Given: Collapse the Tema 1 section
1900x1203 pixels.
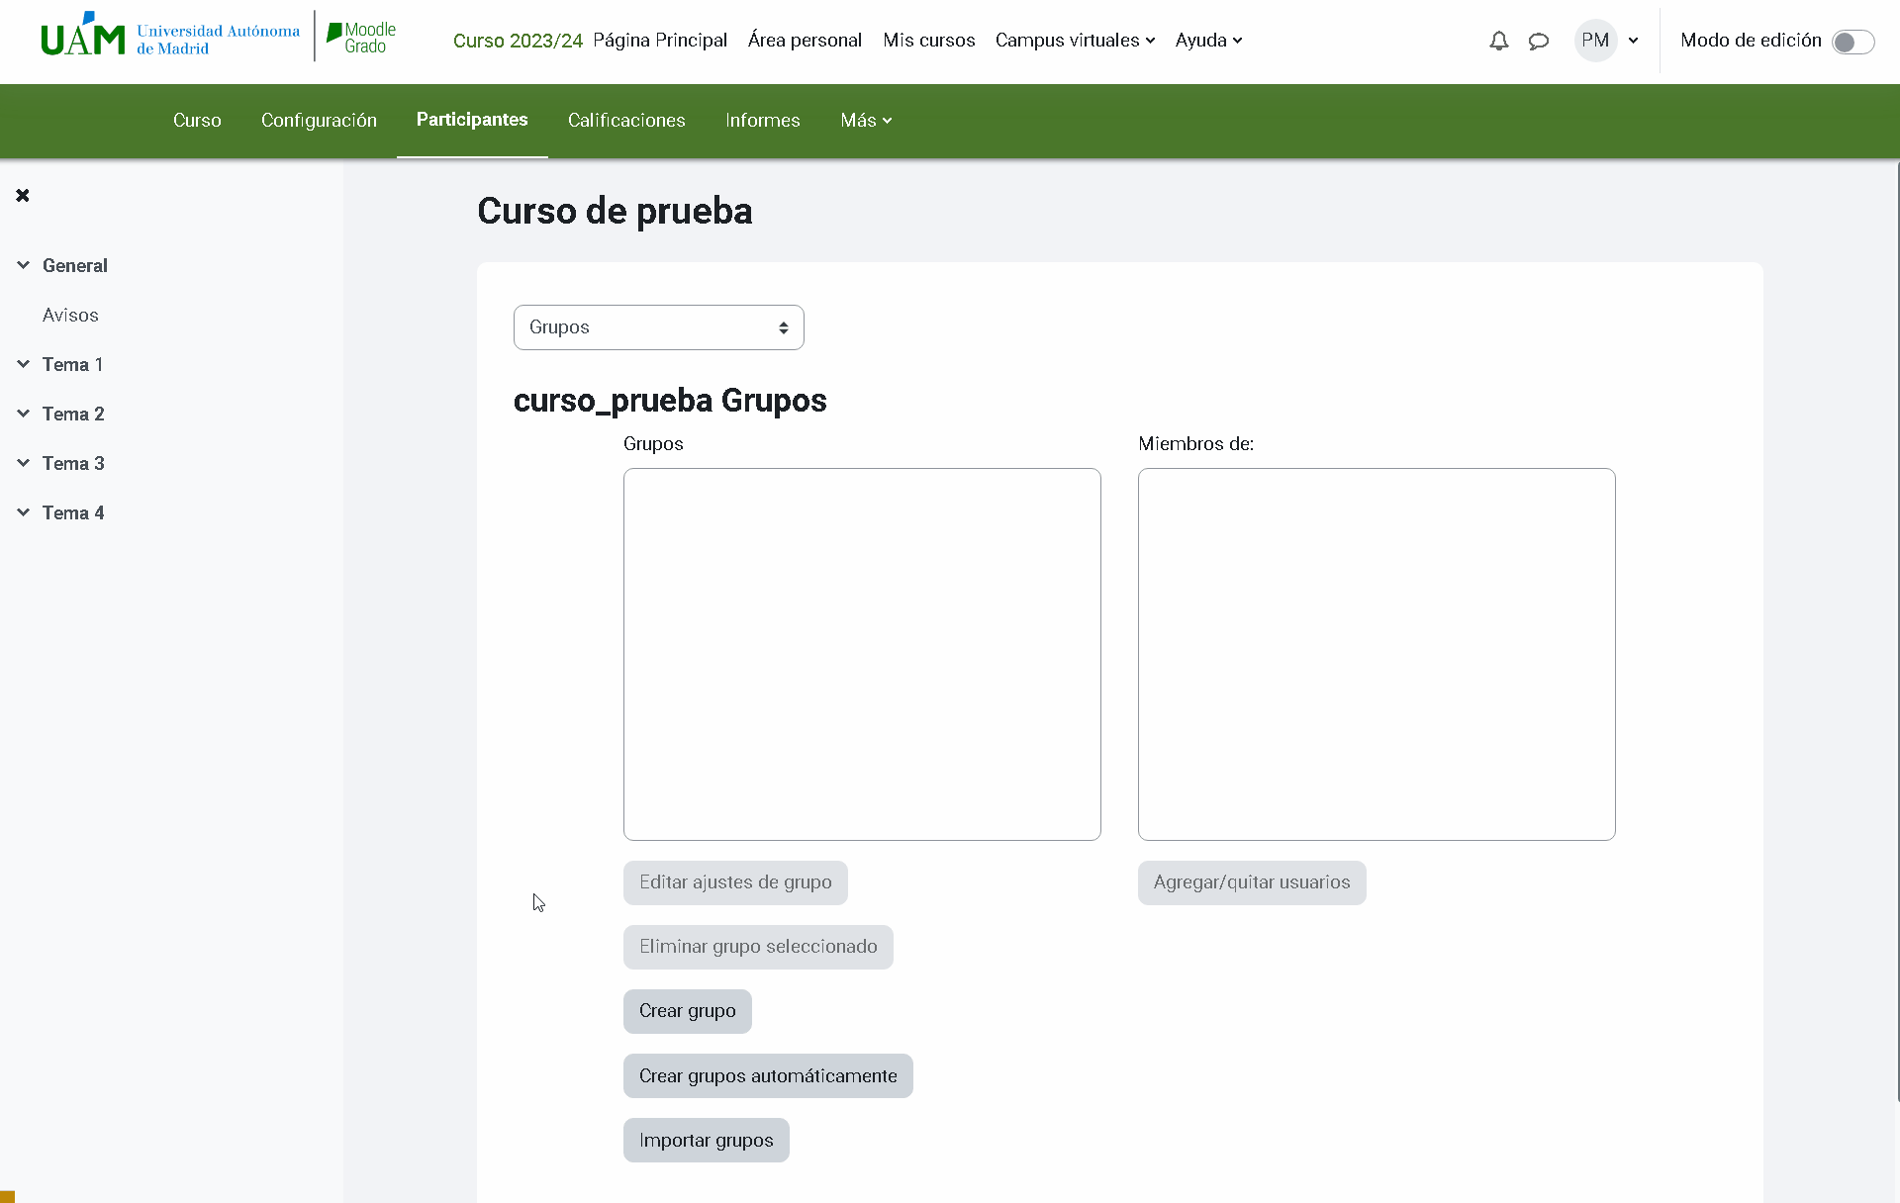Looking at the screenshot, I should (x=23, y=363).
